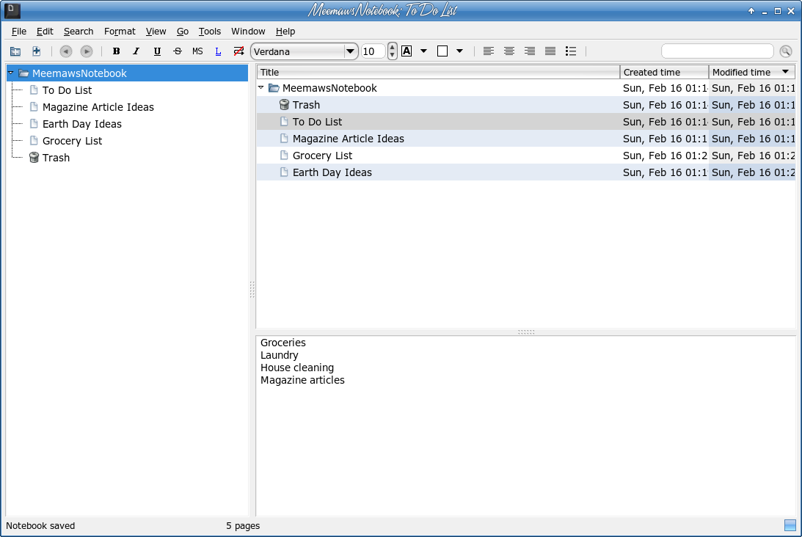Open the Go menu
The height and width of the screenshot is (537, 802).
(x=183, y=32)
